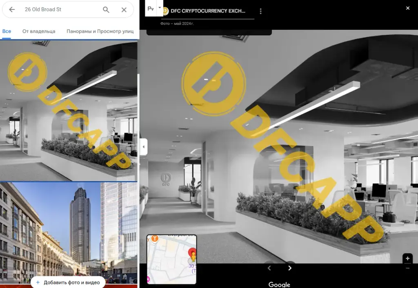Open the grayscale DFC office photo thumbnail
This screenshot has width=418, height=288.
click(x=69, y=111)
